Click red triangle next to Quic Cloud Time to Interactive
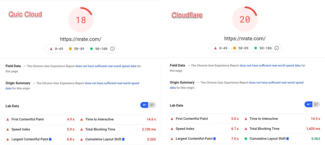This screenshot has height=145, width=325. point(82,119)
